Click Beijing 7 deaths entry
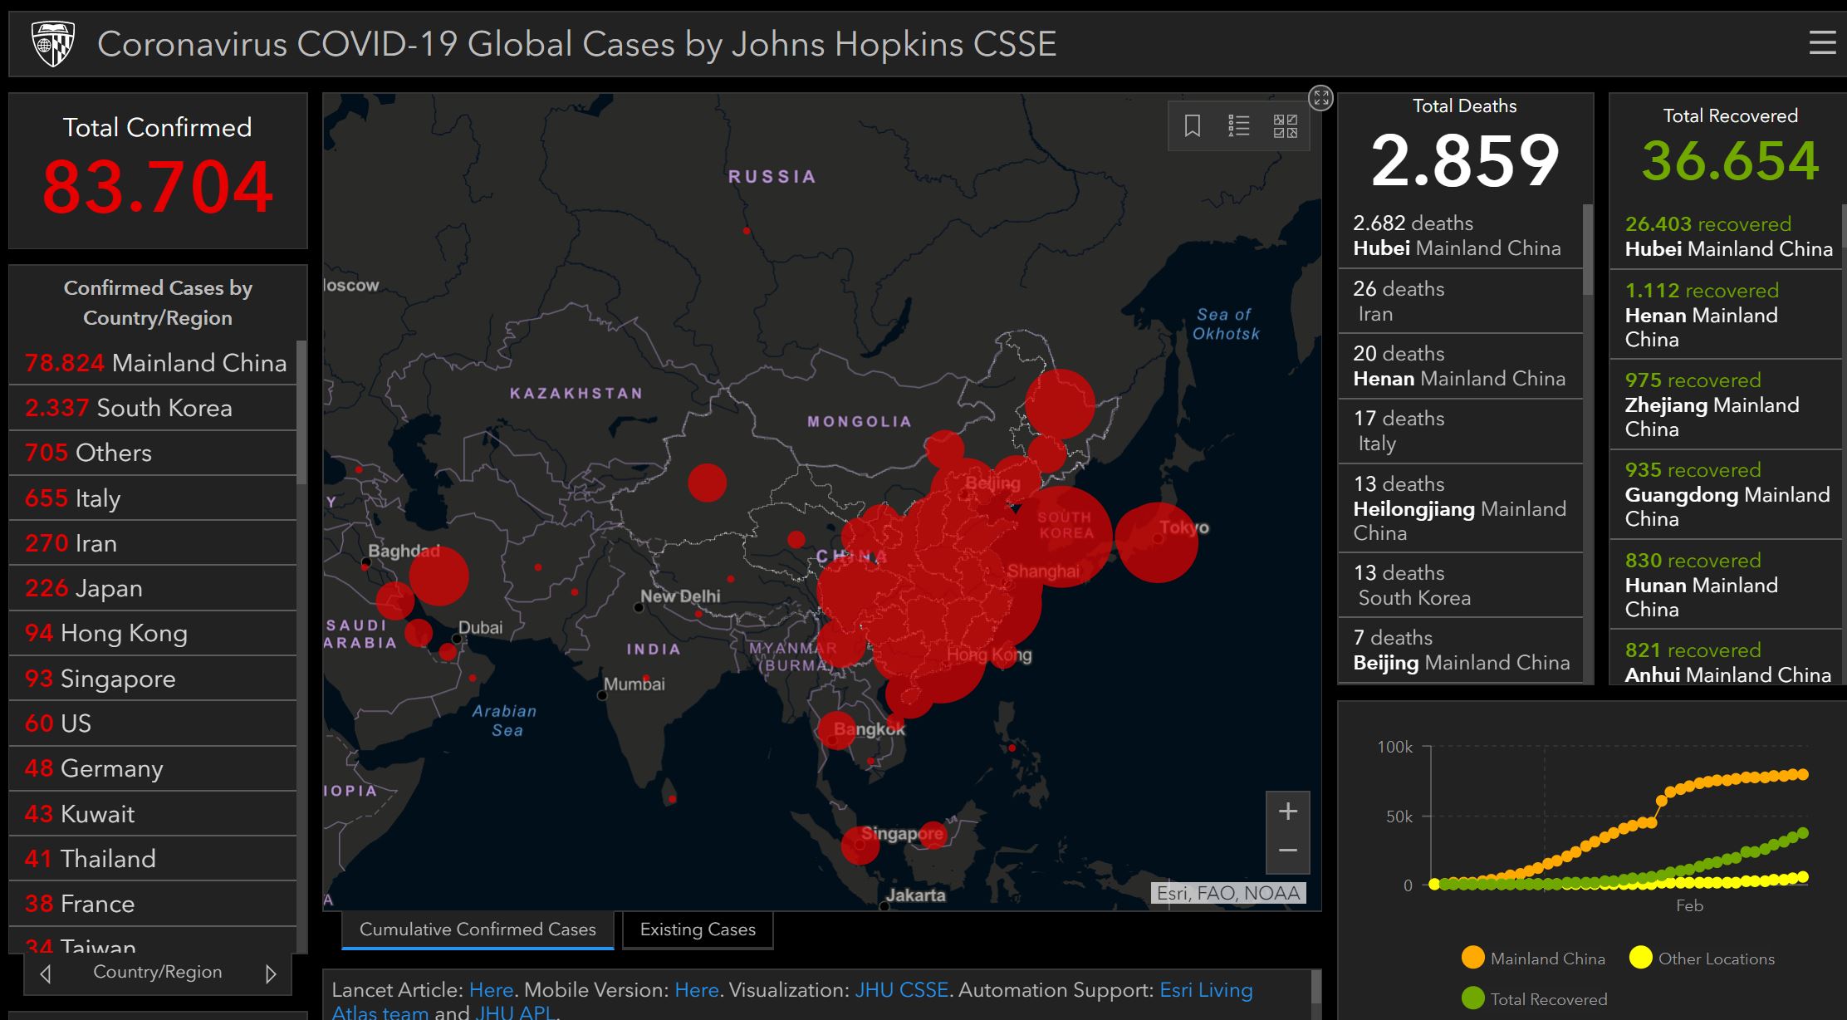This screenshot has width=1847, height=1020. point(1461,650)
